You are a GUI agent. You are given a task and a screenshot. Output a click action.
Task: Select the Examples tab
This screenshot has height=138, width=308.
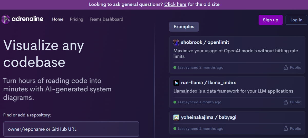(184, 27)
